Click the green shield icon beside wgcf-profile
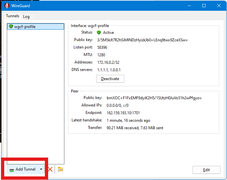 coord(11,26)
